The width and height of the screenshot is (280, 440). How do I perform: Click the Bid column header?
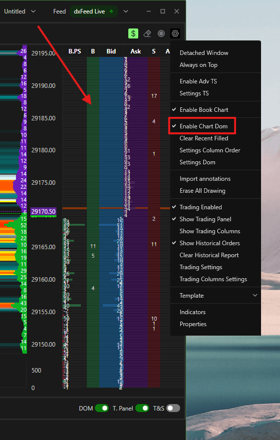pyautogui.click(x=111, y=51)
